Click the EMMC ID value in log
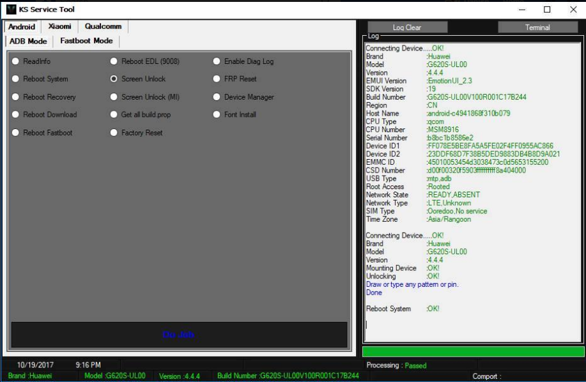Image resolution: width=586 pixels, height=382 pixels. [x=488, y=162]
